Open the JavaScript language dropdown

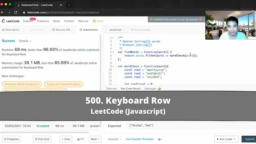pyautogui.click(x=116, y=30)
